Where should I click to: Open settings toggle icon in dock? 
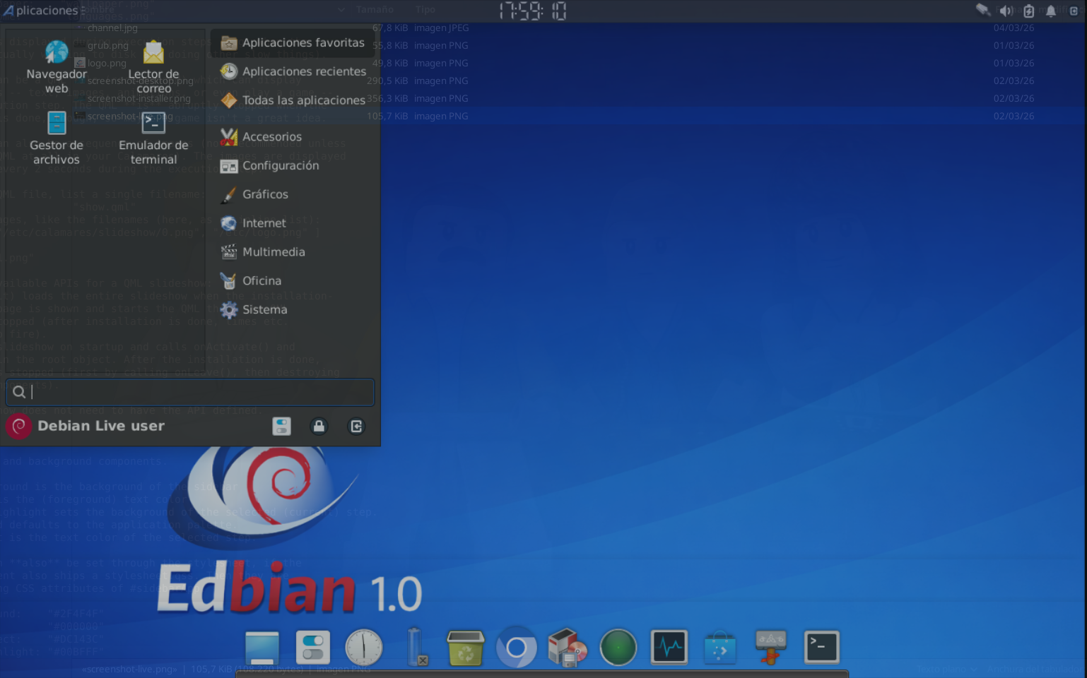pyautogui.click(x=313, y=648)
